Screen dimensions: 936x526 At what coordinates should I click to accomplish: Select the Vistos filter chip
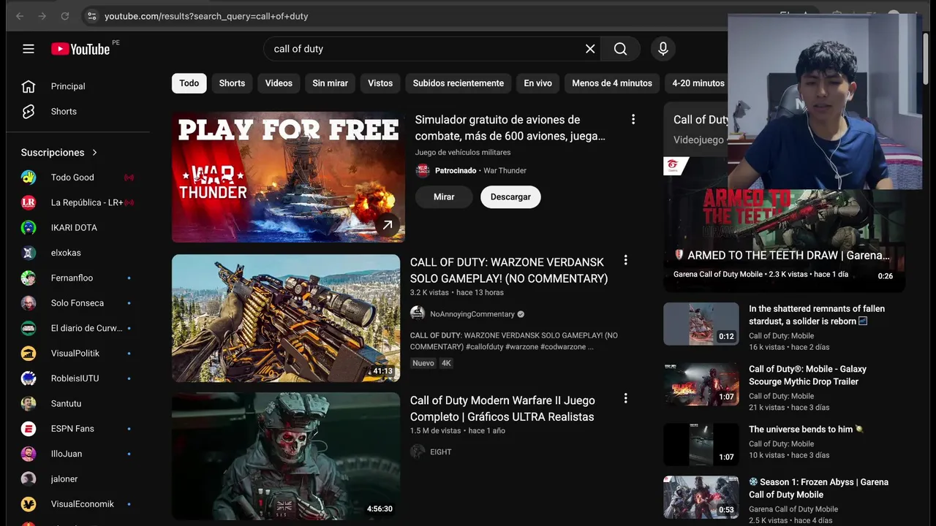click(x=380, y=83)
